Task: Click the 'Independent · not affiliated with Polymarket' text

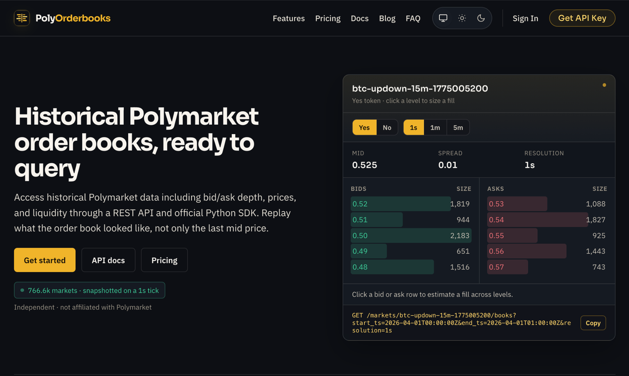Action: pos(83,307)
